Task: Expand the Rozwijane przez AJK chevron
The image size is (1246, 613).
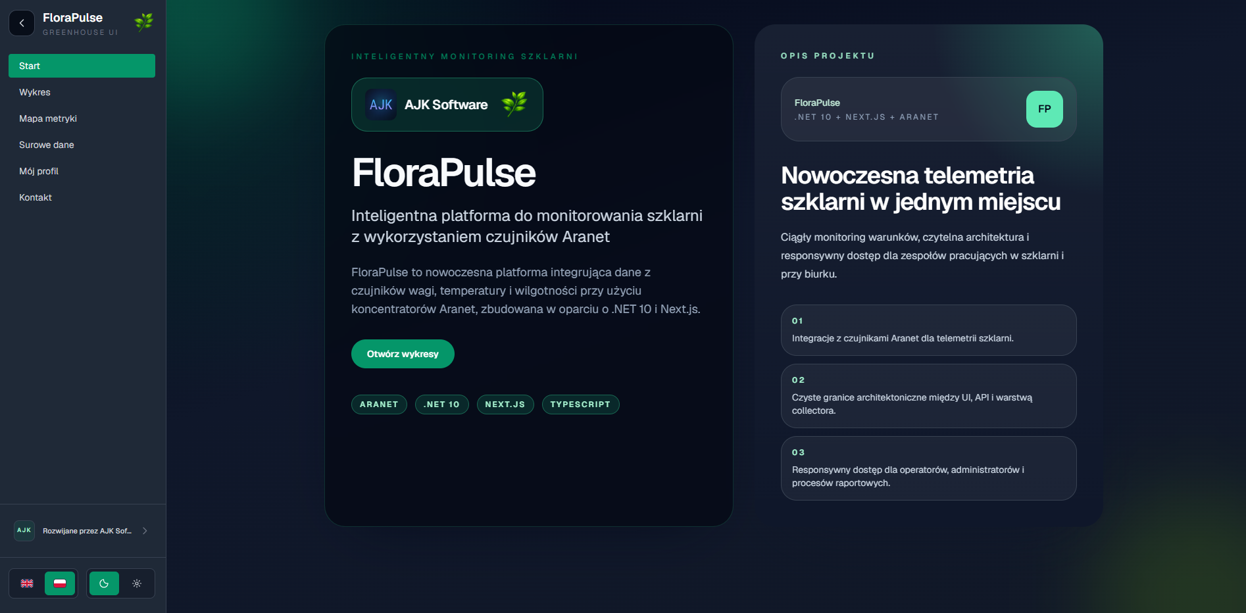Action: [145, 531]
